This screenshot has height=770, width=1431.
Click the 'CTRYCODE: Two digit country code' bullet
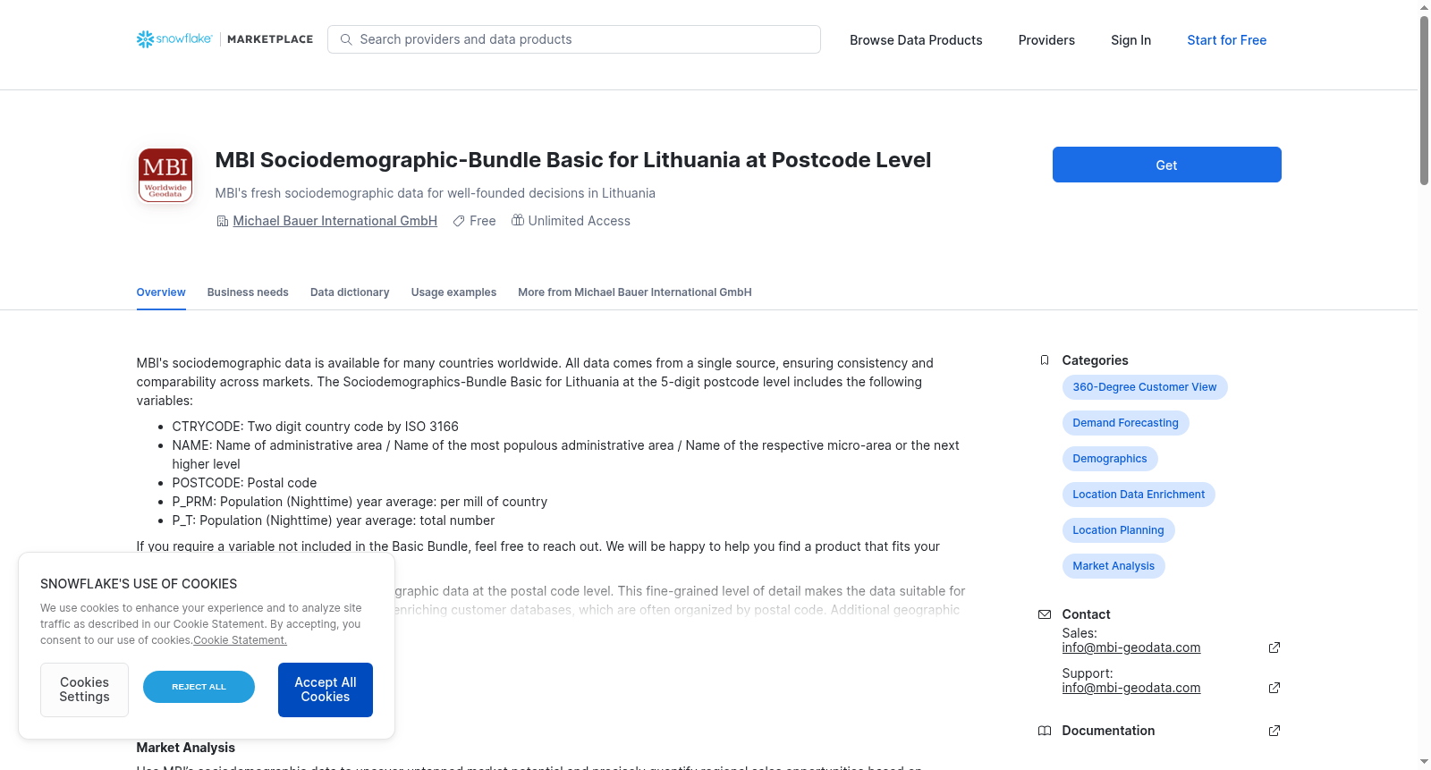pyautogui.click(x=315, y=427)
